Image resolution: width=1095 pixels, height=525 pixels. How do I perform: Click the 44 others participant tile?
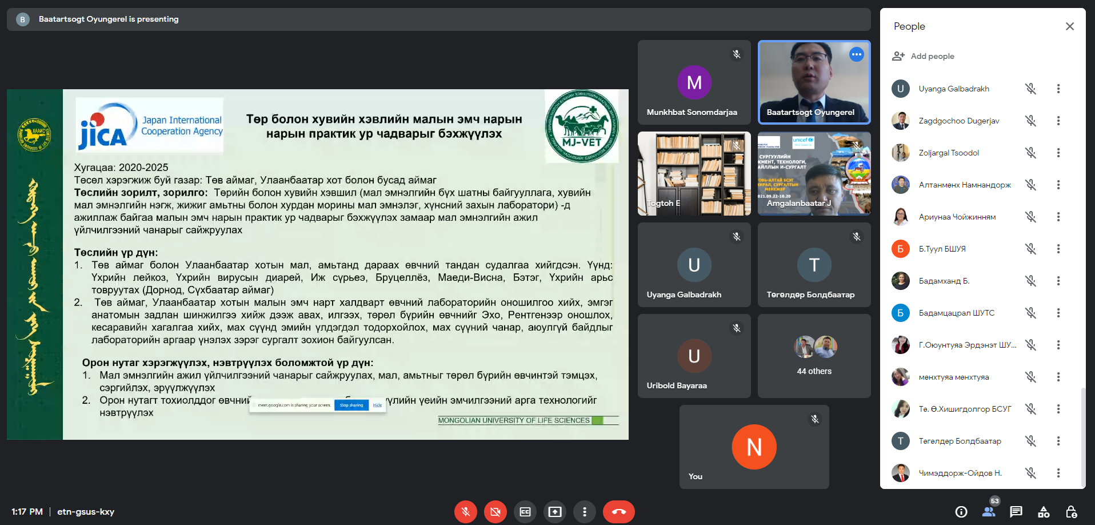pyautogui.click(x=814, y=356)
